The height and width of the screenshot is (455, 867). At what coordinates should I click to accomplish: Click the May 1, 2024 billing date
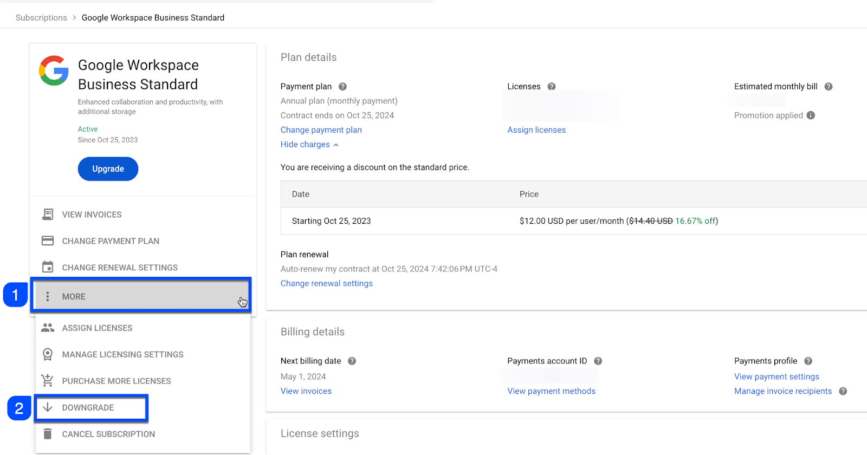pos(303,376)
